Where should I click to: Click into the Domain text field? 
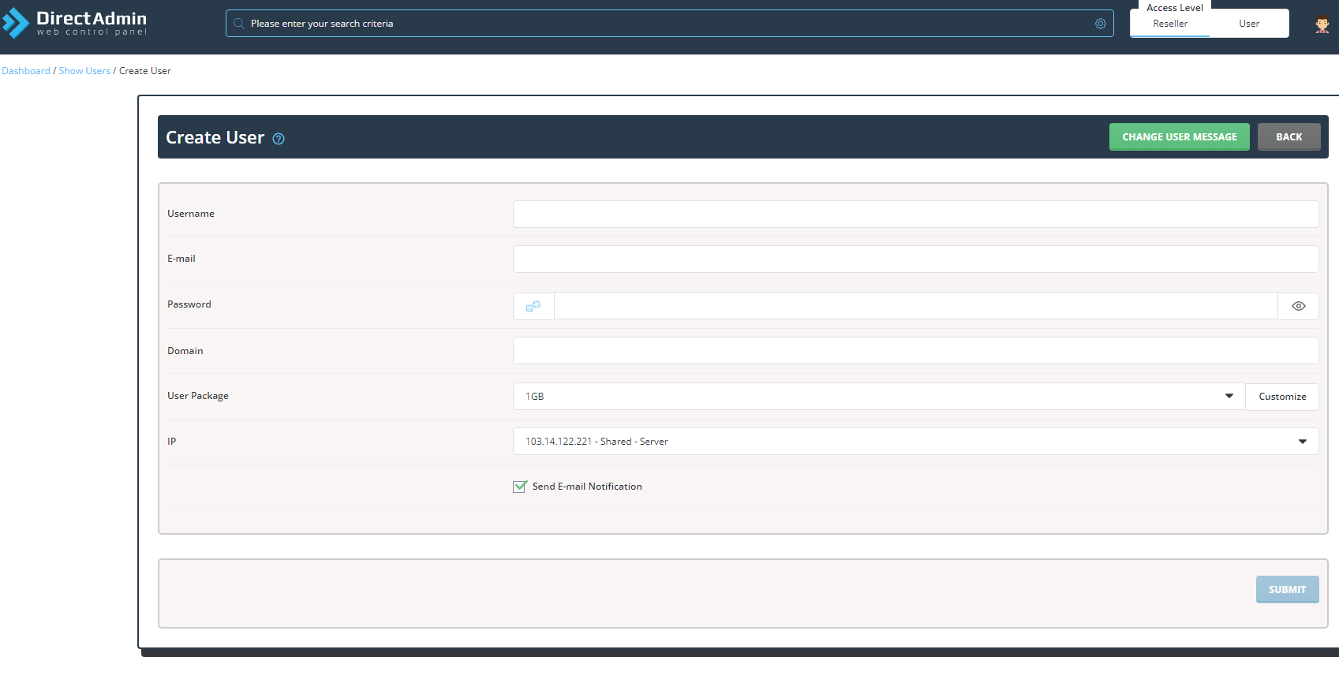[x=915, y=351]
